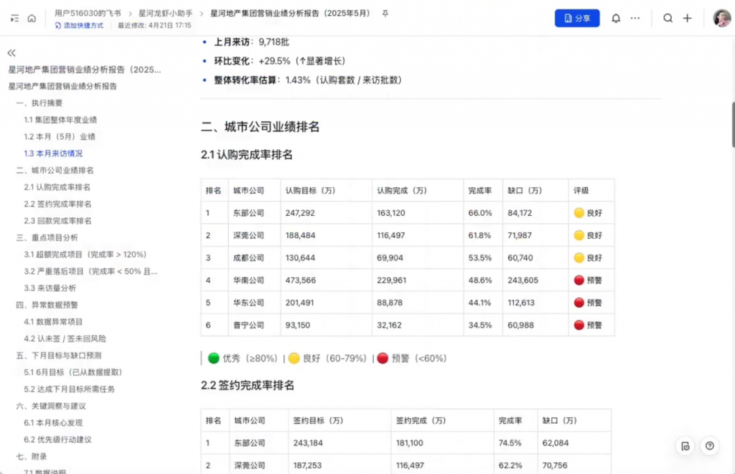
Task: Click yellow 良好 rating in 成都公司 row
Action: (588, 258)
